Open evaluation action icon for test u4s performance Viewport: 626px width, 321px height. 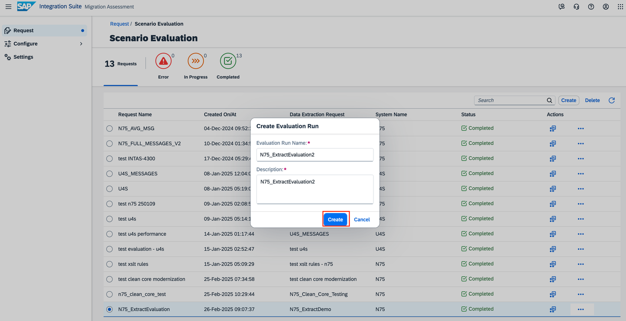click(553, 234)
